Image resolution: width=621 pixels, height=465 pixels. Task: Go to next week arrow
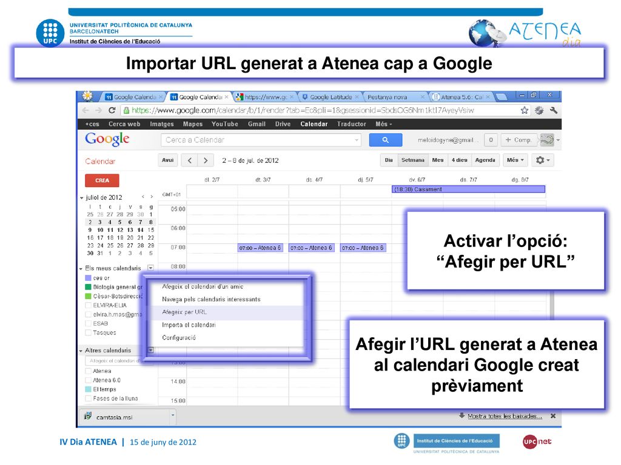206,160
